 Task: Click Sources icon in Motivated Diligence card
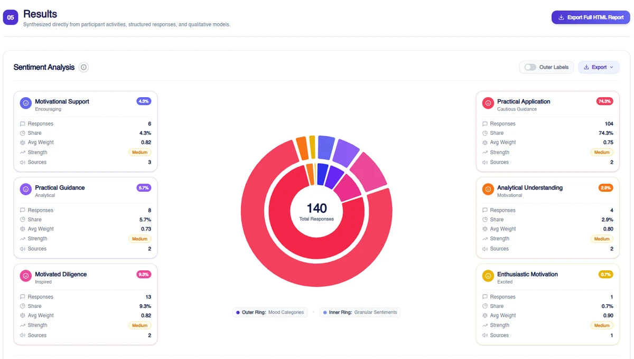23,335
